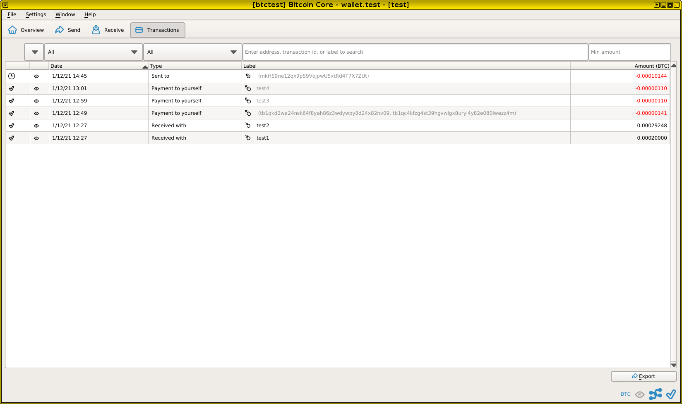The height and width of the screenshot is (404, 682).
Task: Click the scrollbar down arrow
Action: [673, 365]
